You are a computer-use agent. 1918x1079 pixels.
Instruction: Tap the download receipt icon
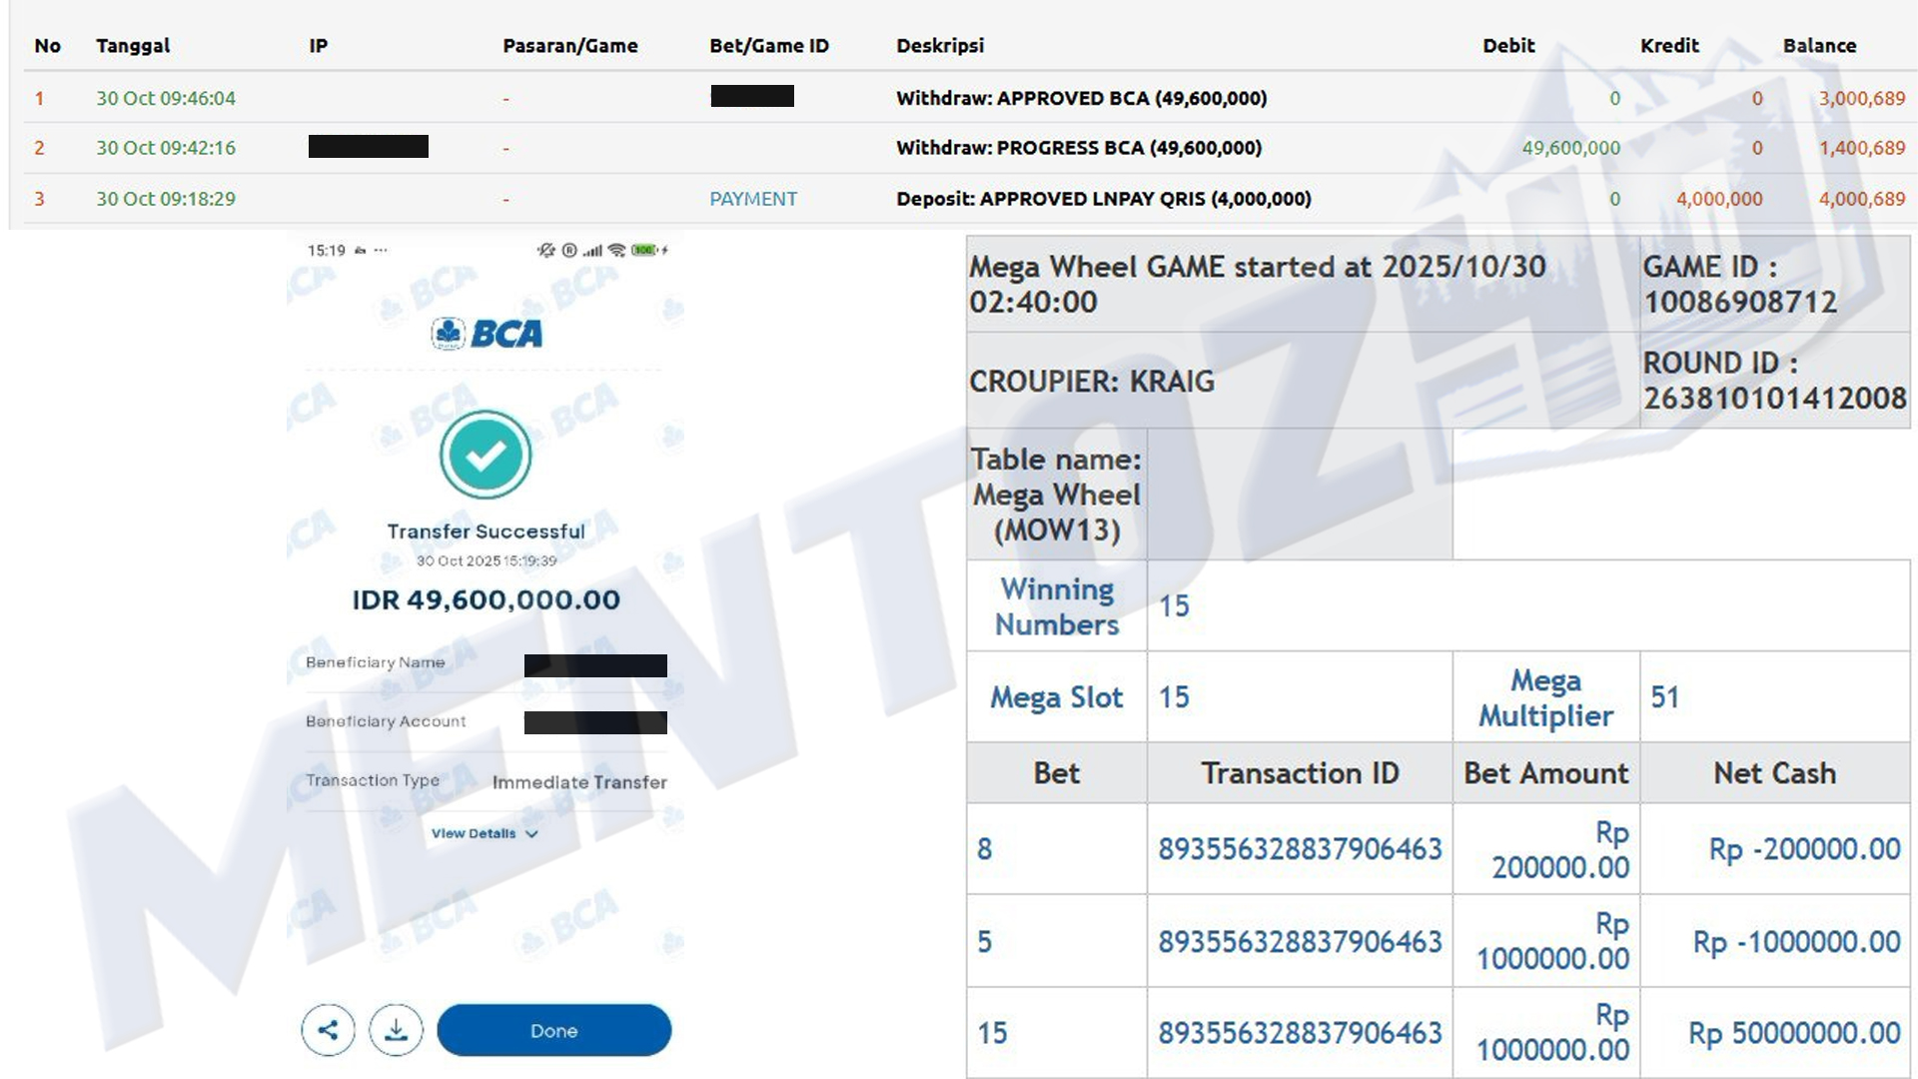396,1030
